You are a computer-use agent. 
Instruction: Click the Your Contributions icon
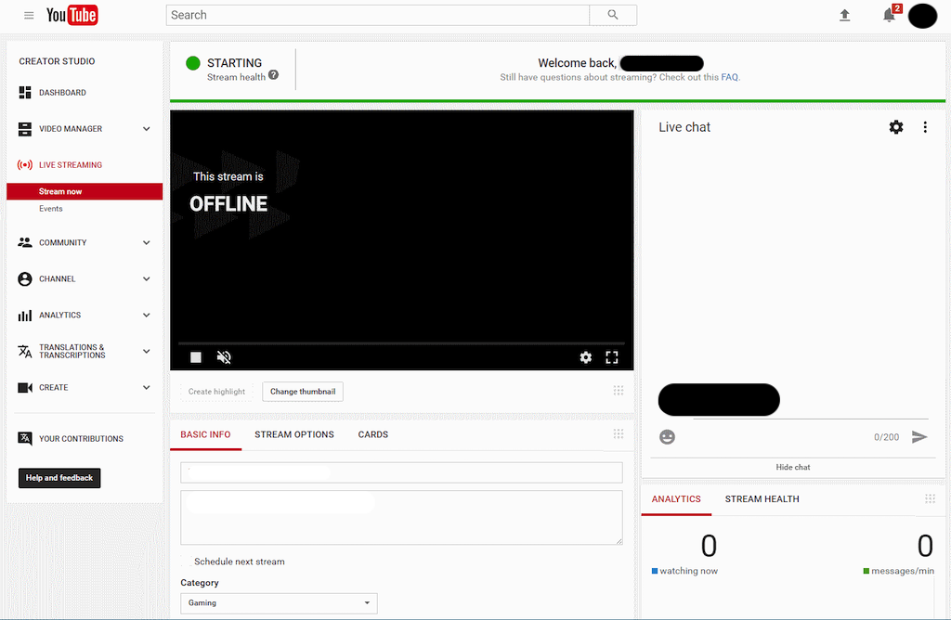coord(25,438)
